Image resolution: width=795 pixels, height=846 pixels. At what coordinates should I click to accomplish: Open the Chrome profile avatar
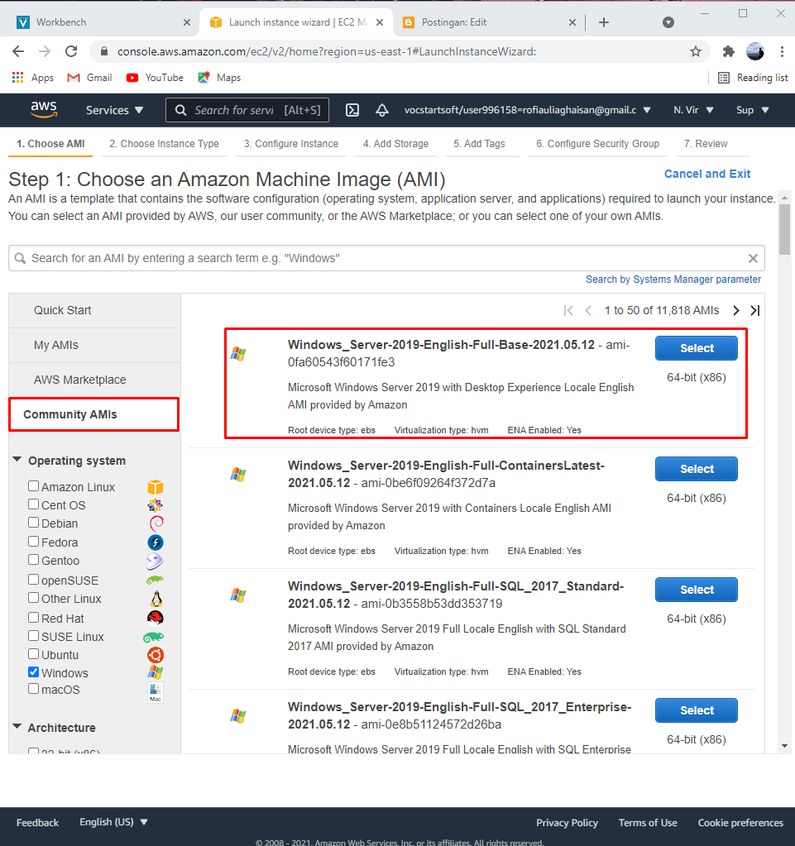pos(755,52)
